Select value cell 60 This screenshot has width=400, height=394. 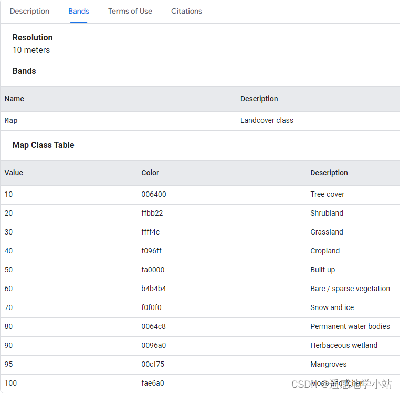click(x=8, y=289)
